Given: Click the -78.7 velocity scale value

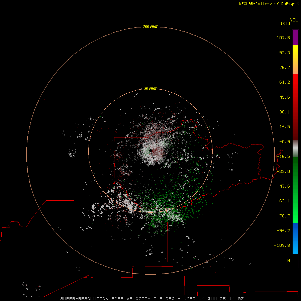Looking at the screenshot, I should [283, 216].
